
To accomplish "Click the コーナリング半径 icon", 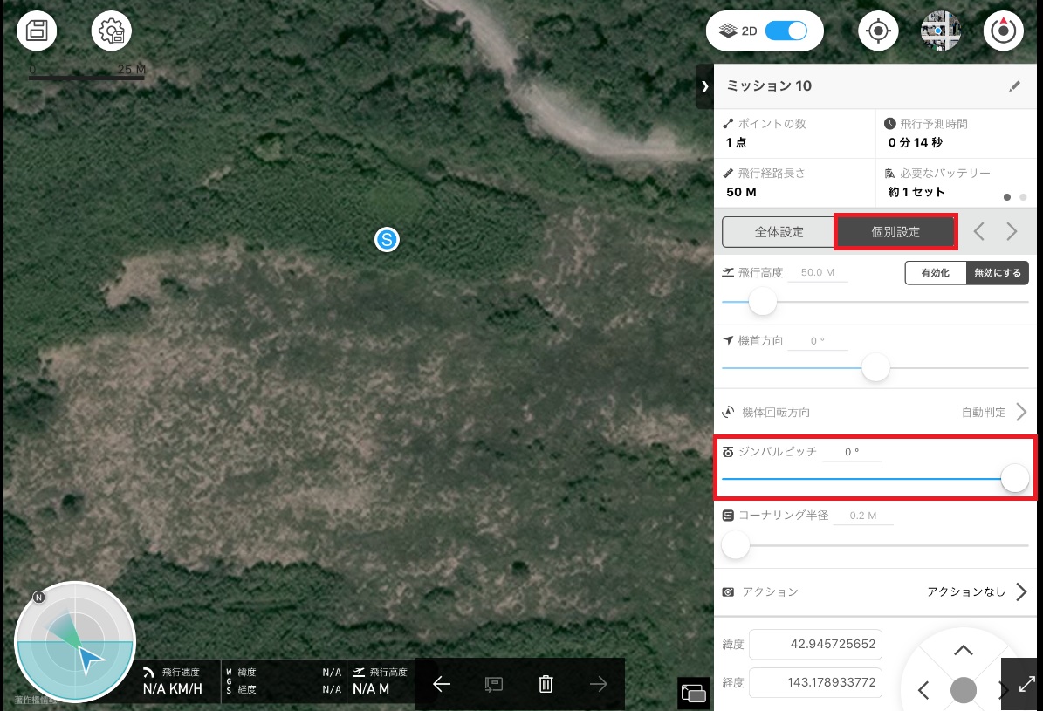I will tap(729, 516).
